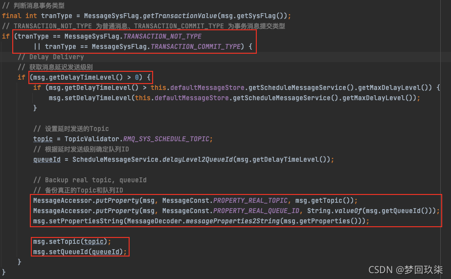The width and height of the screenshot is (451, 279).
Task: Click the CSDN author watermark text
Action: (405, 269)
